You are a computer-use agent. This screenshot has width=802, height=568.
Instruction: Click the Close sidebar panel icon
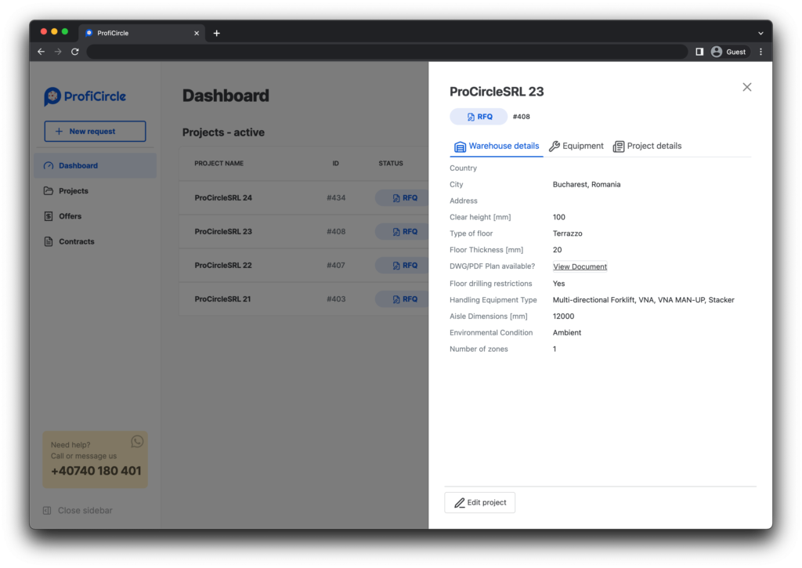47,511
